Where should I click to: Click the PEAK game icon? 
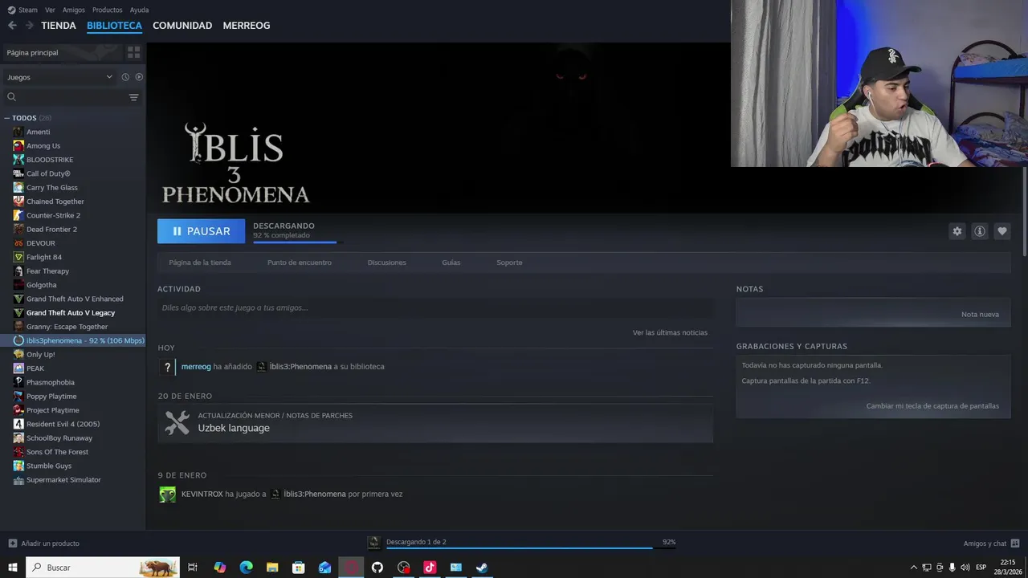[18, 368]
